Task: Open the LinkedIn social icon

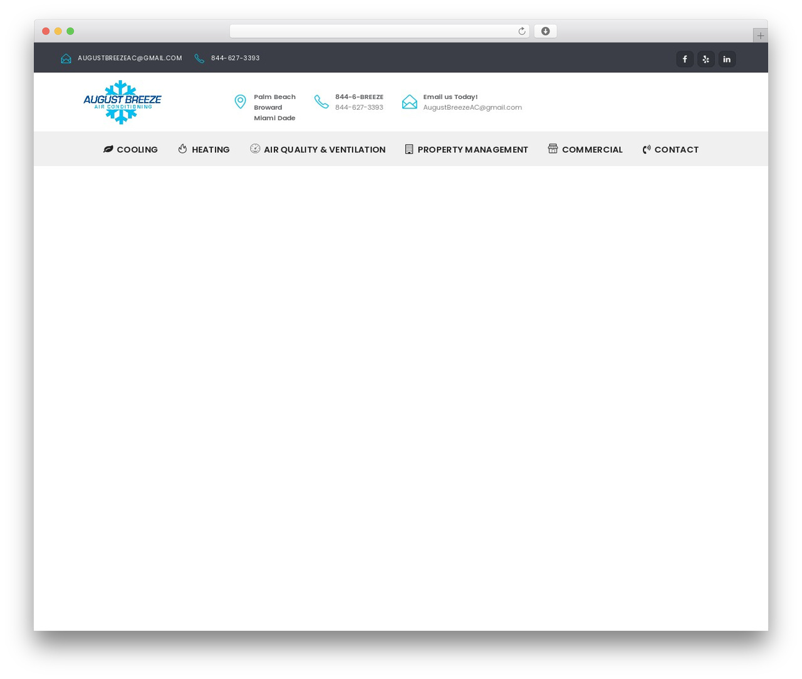Action: (x=727, y=59)
